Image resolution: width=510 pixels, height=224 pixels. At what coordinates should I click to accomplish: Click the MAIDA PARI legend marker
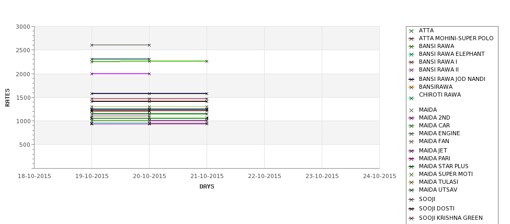[412, 159]
